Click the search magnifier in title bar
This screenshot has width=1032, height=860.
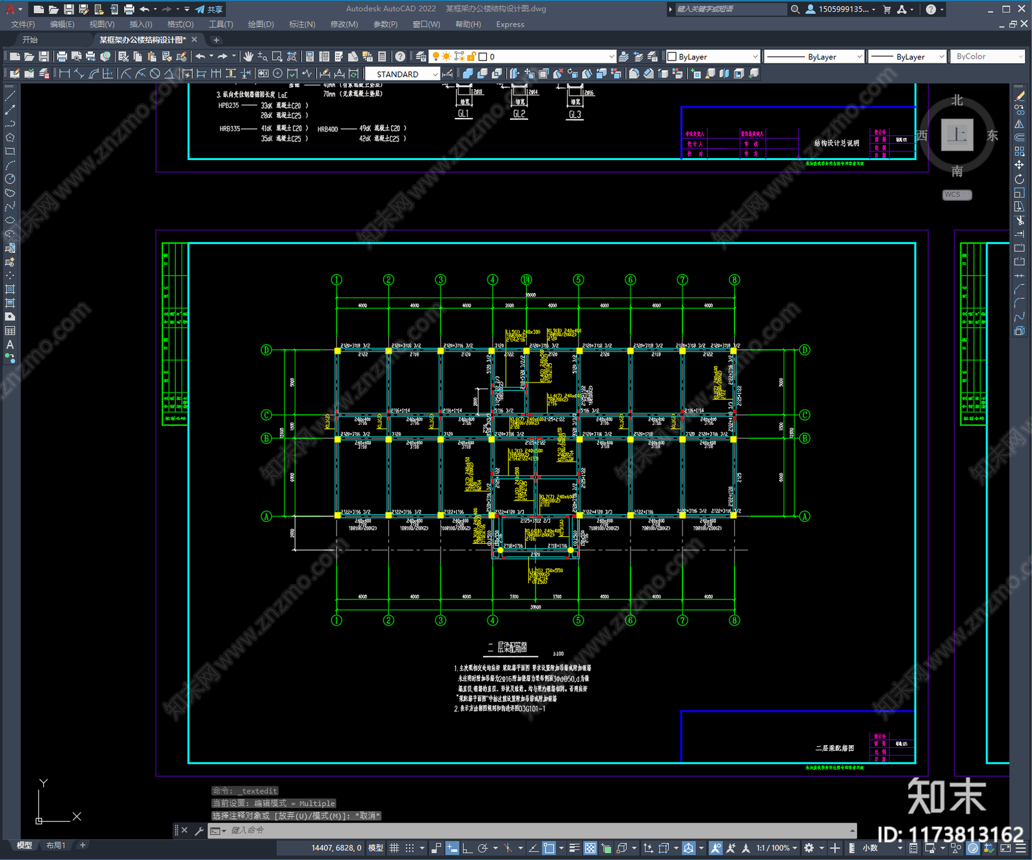[795, 9]
